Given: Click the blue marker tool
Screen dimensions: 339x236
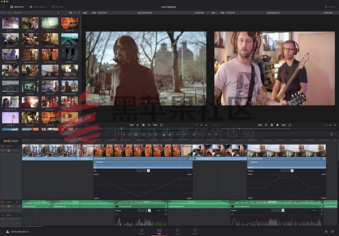Looking at the screenshot, I should point(184,134).
